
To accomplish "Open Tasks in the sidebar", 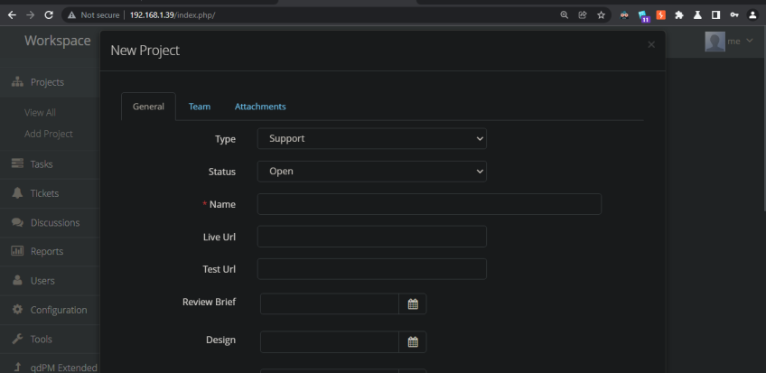I will click(x=50, y=164).
